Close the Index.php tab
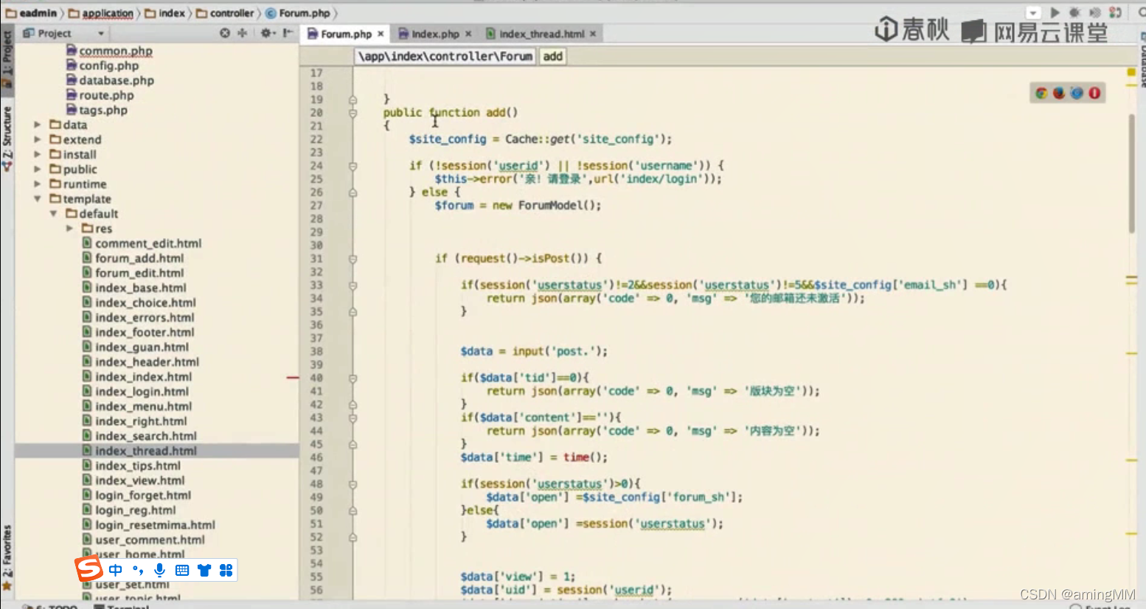Screen dimensions: 1146x609 pyautogui.click(x=468, y=34)
